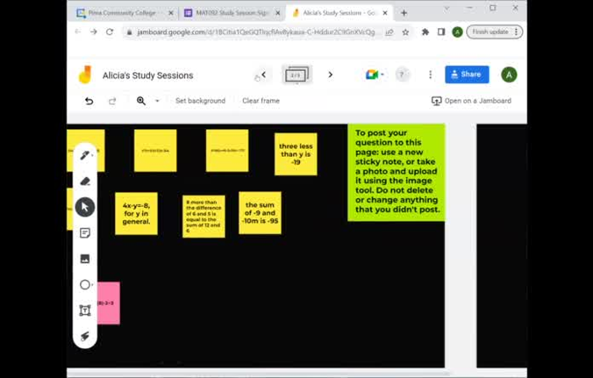The width and height of the screenshot is (593, 378).
Task: Expand the frame bar thumbnail
Action: coord(296,75)
